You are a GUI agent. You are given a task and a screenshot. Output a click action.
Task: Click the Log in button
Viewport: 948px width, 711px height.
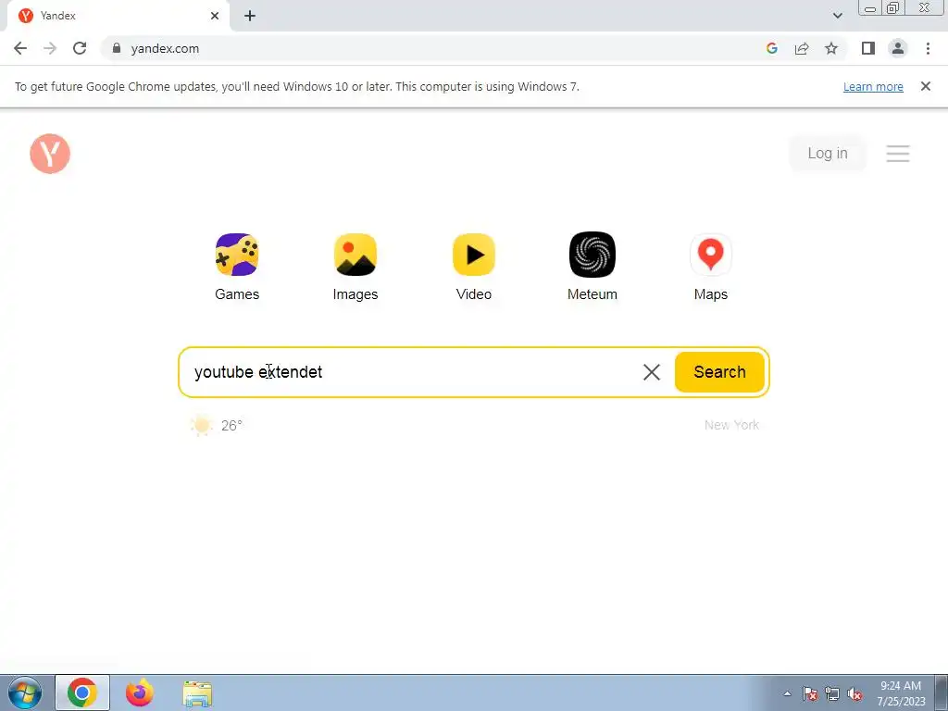pos(828,154)
